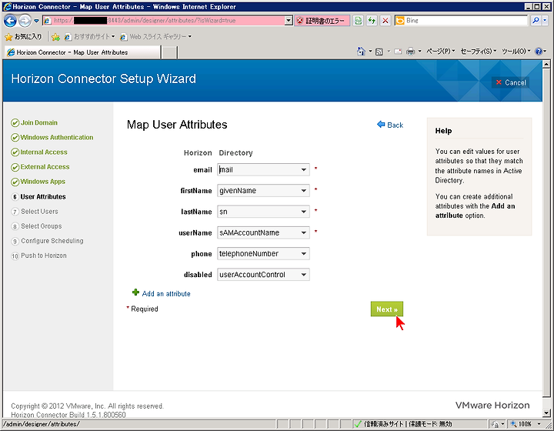554x431 pixels.
Task: Expand the address bar history dropdown
Action: pos(289,21)
